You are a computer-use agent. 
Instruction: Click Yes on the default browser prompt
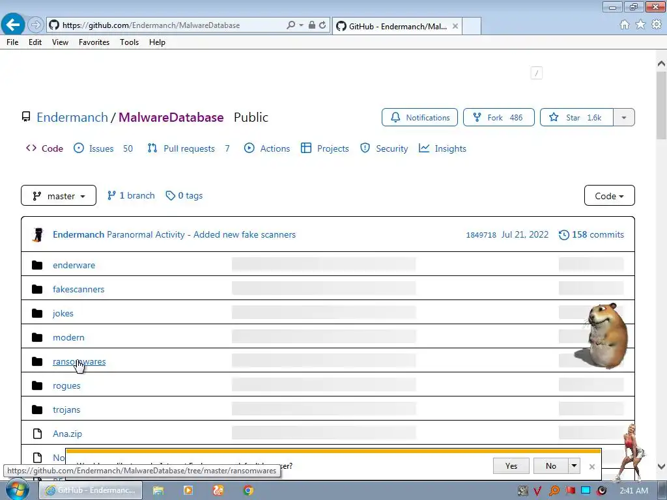coord(511,466)
